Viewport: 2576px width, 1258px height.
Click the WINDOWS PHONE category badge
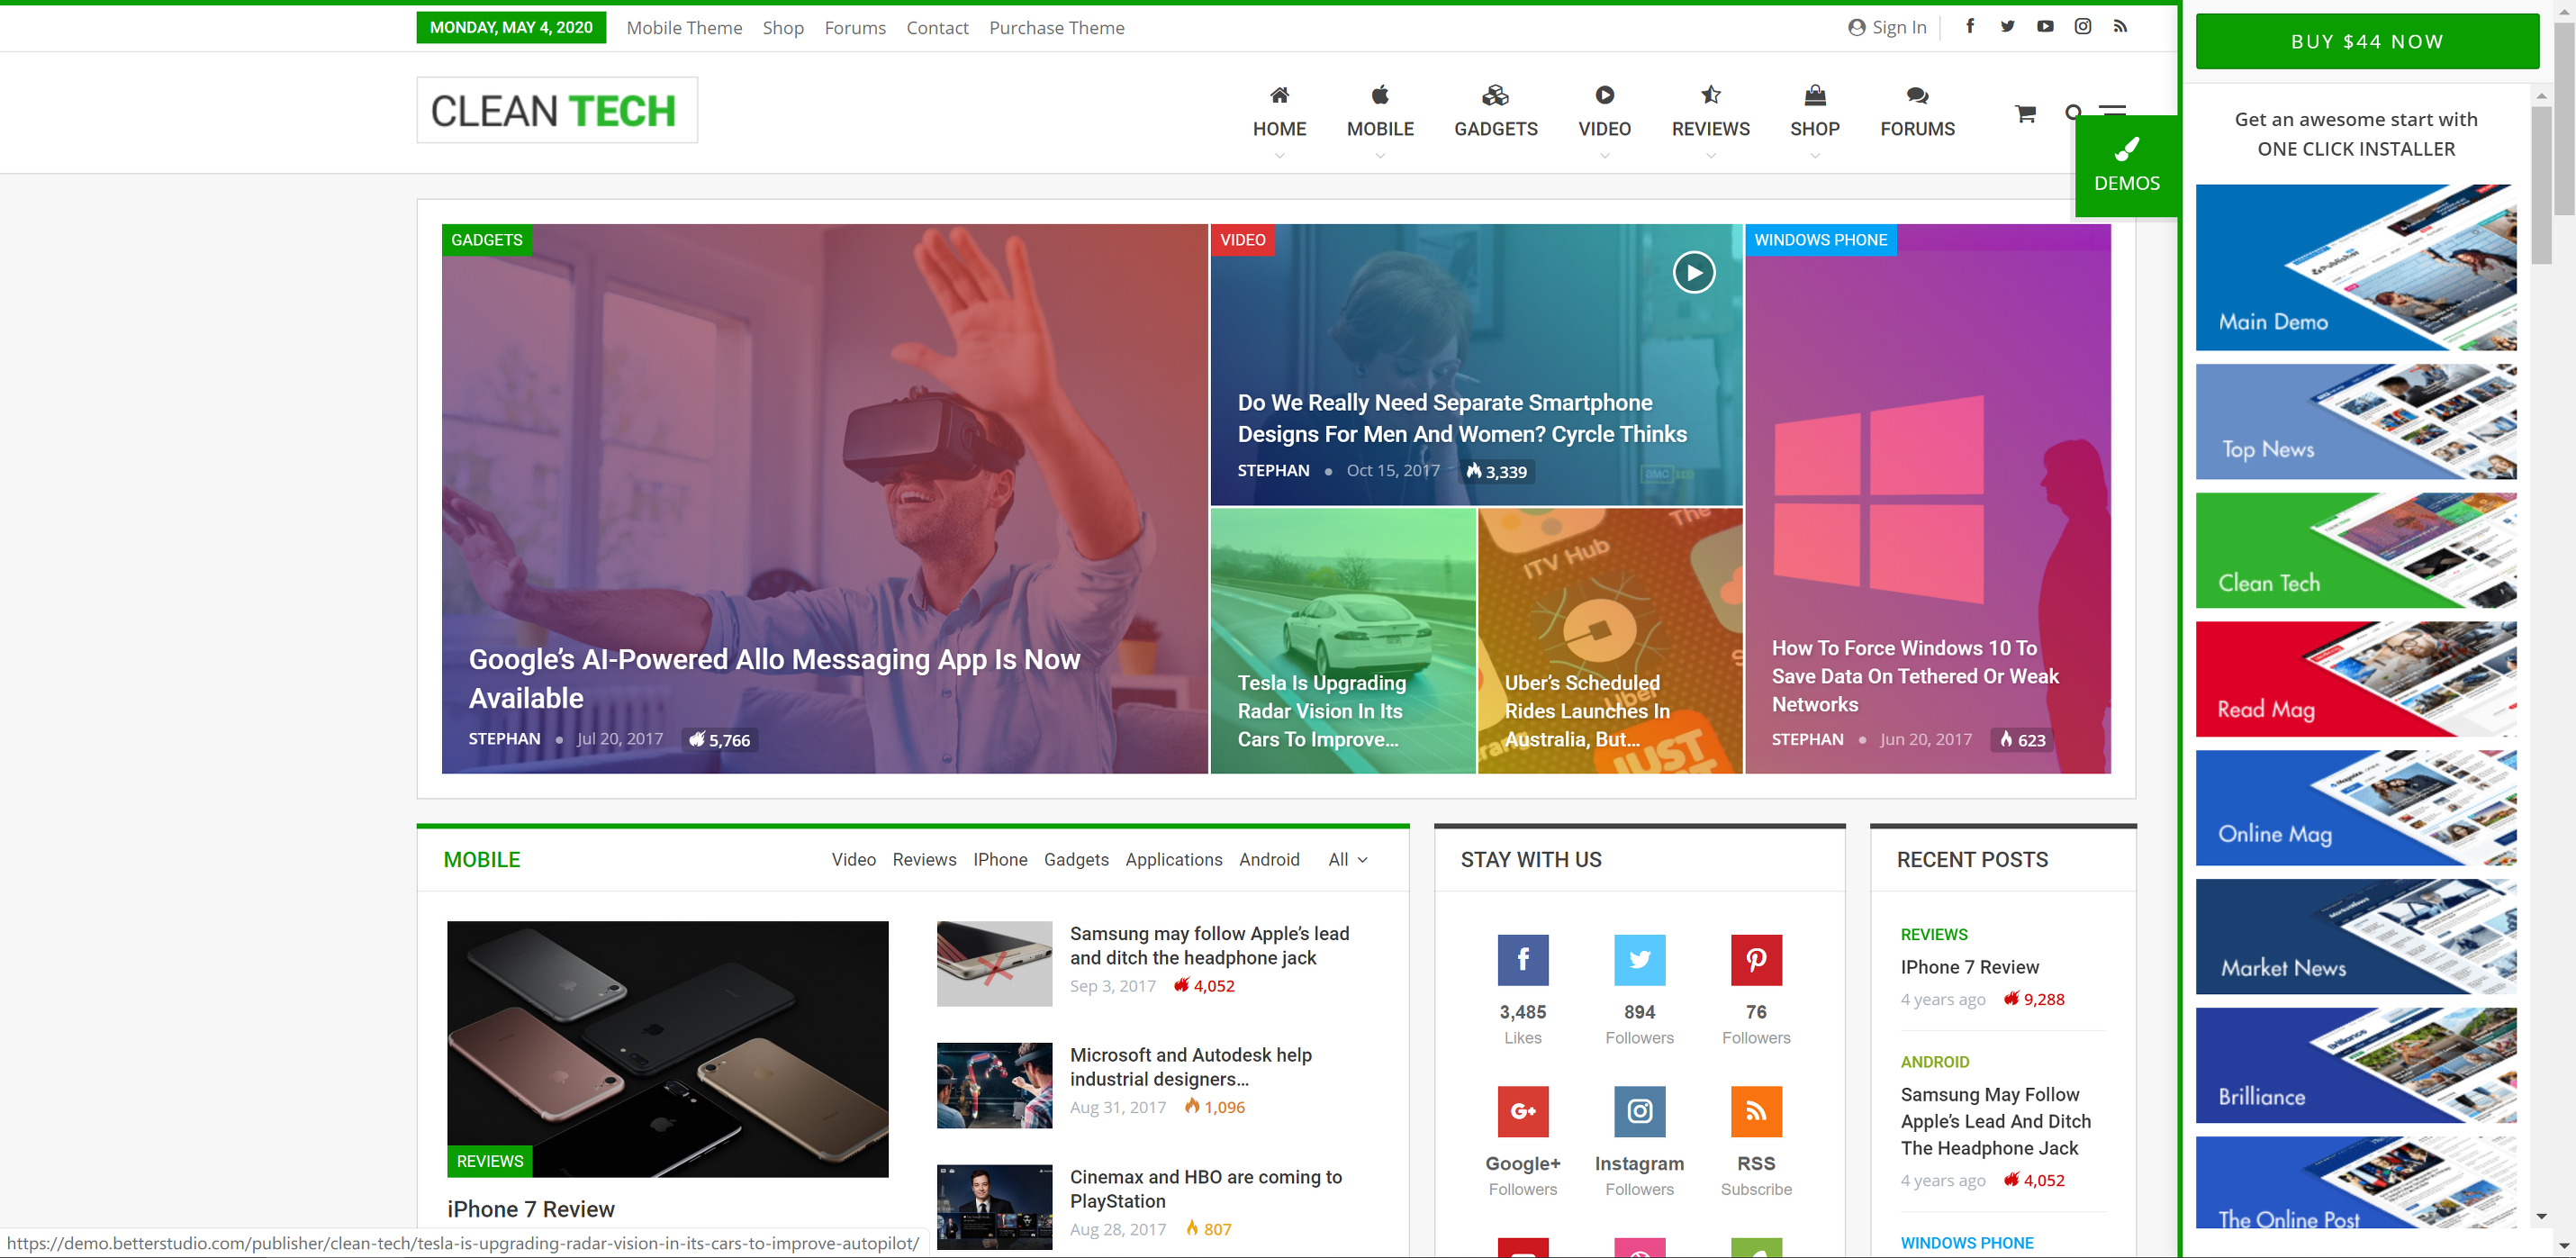pyautogui.click(x=1820, y=240)
